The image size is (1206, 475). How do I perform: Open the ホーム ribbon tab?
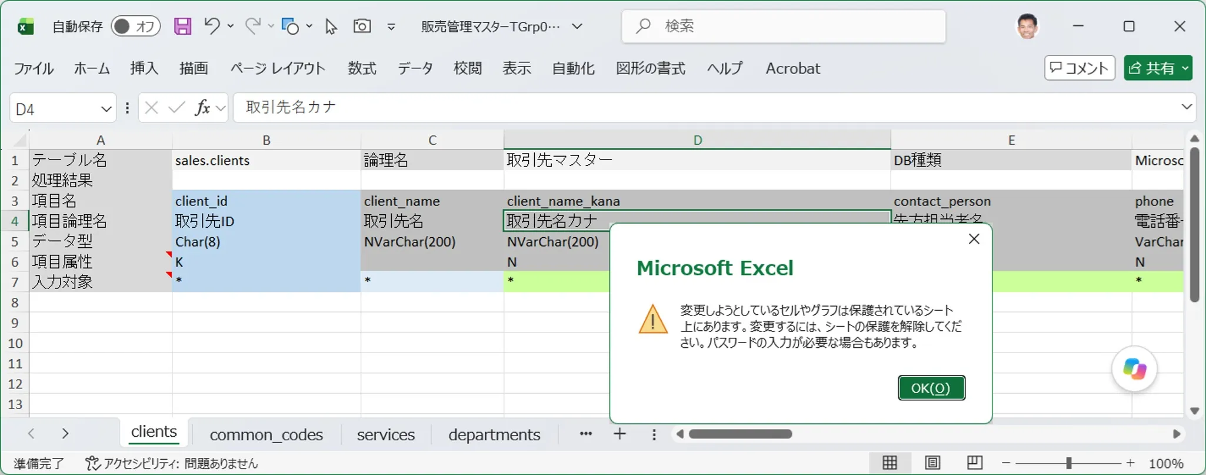point(92,68)
